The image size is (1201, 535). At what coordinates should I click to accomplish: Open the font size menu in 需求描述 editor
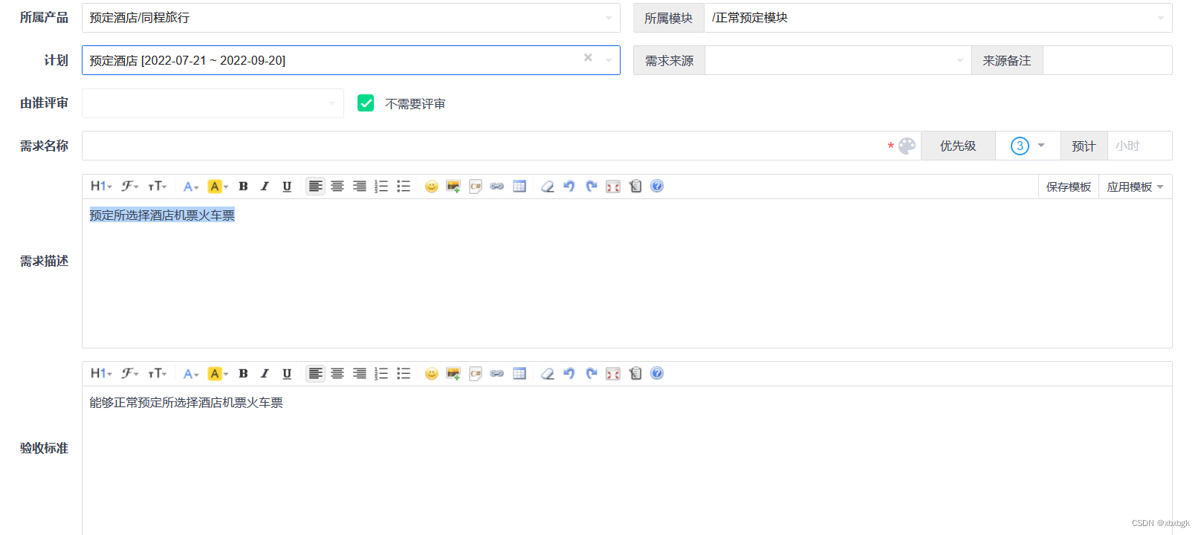coord(157,187)
